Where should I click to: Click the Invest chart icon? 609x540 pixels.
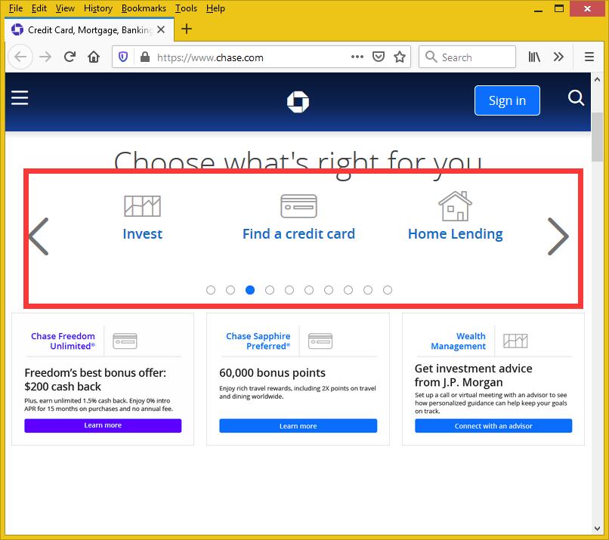tap(142, 205)
